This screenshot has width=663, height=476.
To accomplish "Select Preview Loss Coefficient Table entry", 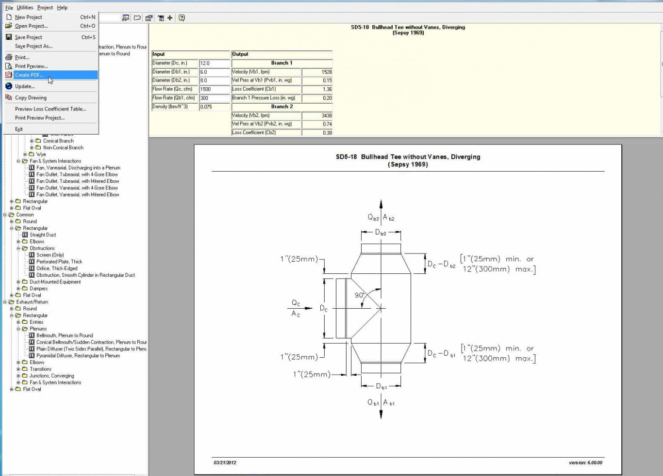I will tap(50, 109).
